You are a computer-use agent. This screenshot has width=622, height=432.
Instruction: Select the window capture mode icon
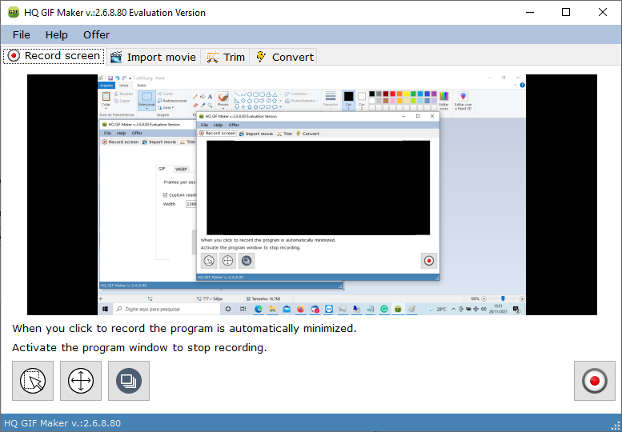pos(129,381)
